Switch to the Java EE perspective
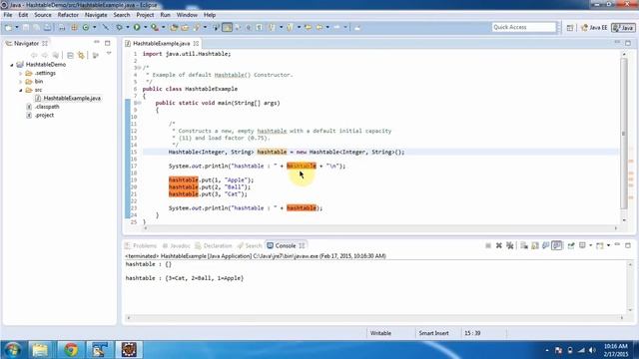 click(594, 27)
